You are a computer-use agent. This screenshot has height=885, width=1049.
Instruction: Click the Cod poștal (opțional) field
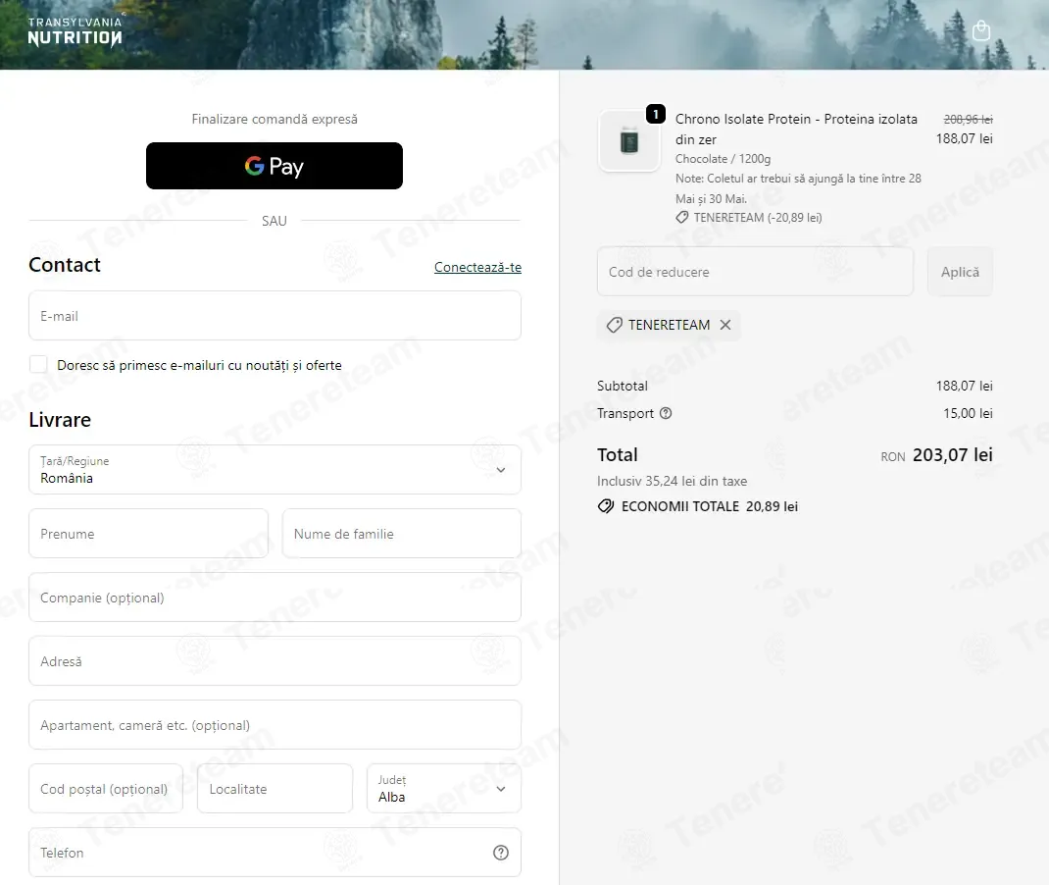[x=106, y=789]
